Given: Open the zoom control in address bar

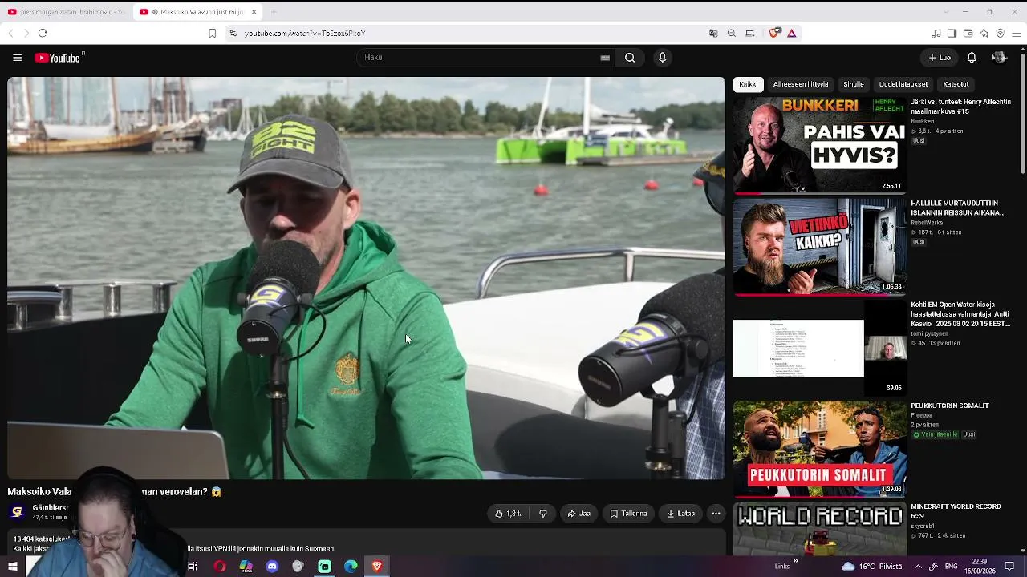Looking at the screenshot, I should coord(732,33).
